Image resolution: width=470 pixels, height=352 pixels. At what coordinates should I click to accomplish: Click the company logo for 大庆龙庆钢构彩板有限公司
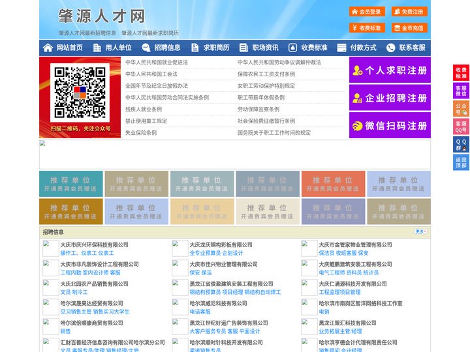[x=180, y=248]
